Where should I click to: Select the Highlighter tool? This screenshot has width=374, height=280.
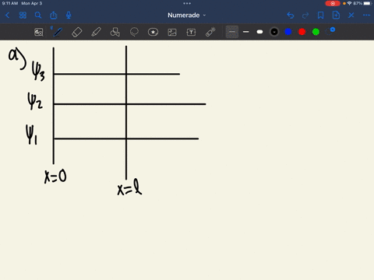tap(96, 32)
